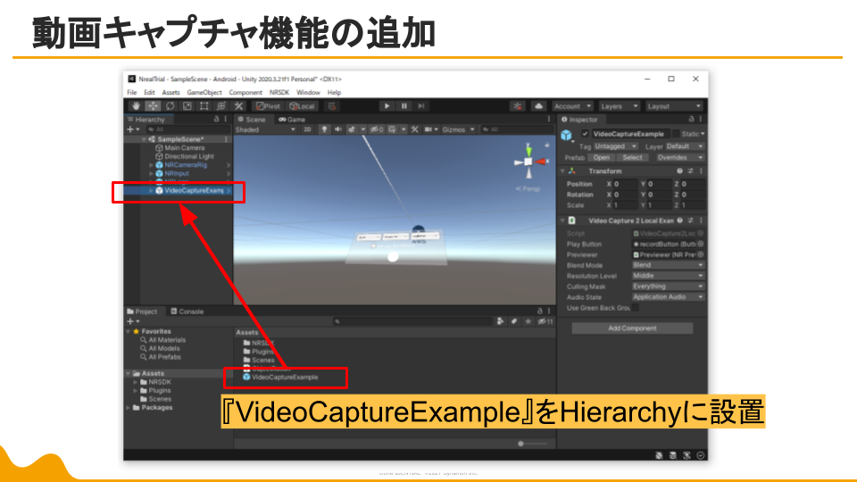
Task: Select the Rotate tool
Action: (170, 106)
